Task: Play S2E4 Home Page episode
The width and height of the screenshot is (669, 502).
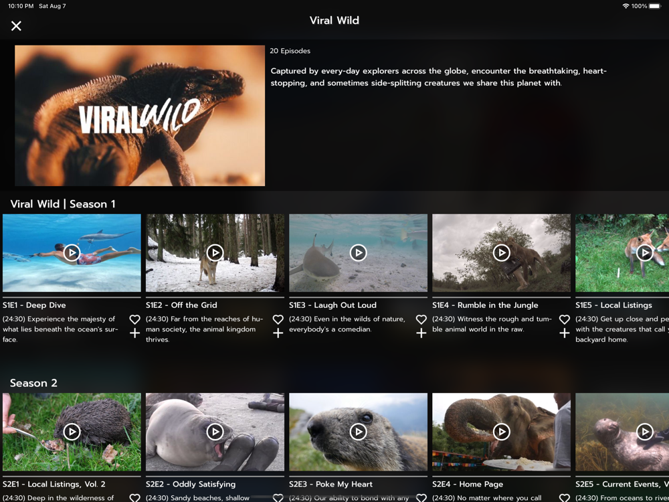Action: 501,432
